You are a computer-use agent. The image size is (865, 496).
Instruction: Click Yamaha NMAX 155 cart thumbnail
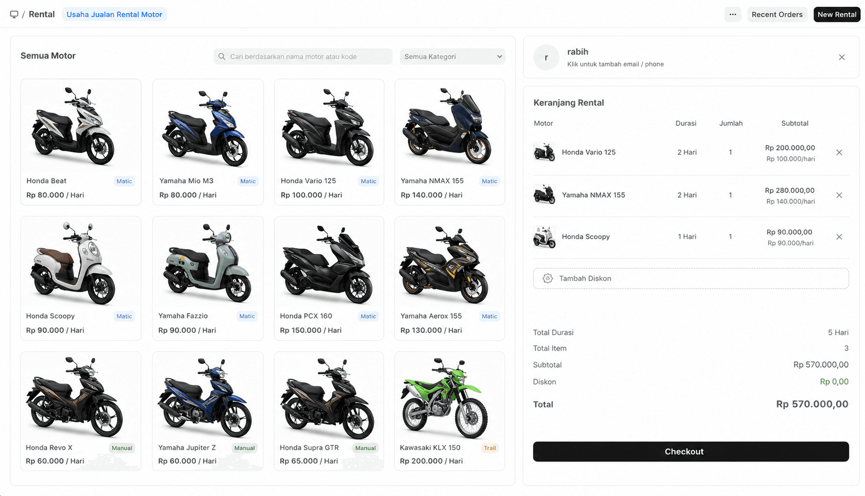click(x=544, y=195)
